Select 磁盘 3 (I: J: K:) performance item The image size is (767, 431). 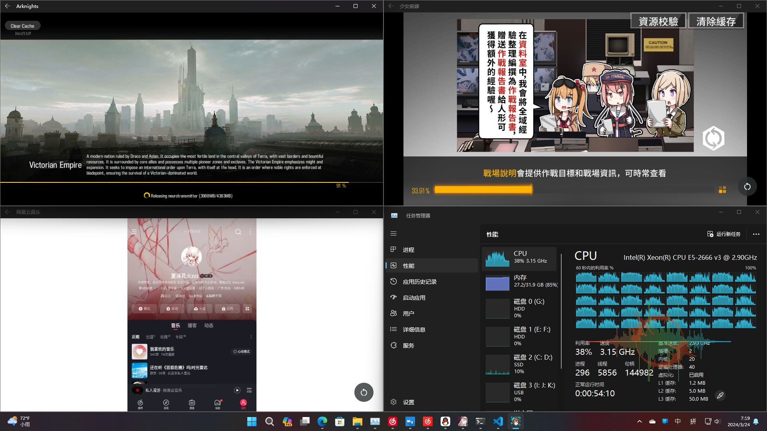coord(519,392)
